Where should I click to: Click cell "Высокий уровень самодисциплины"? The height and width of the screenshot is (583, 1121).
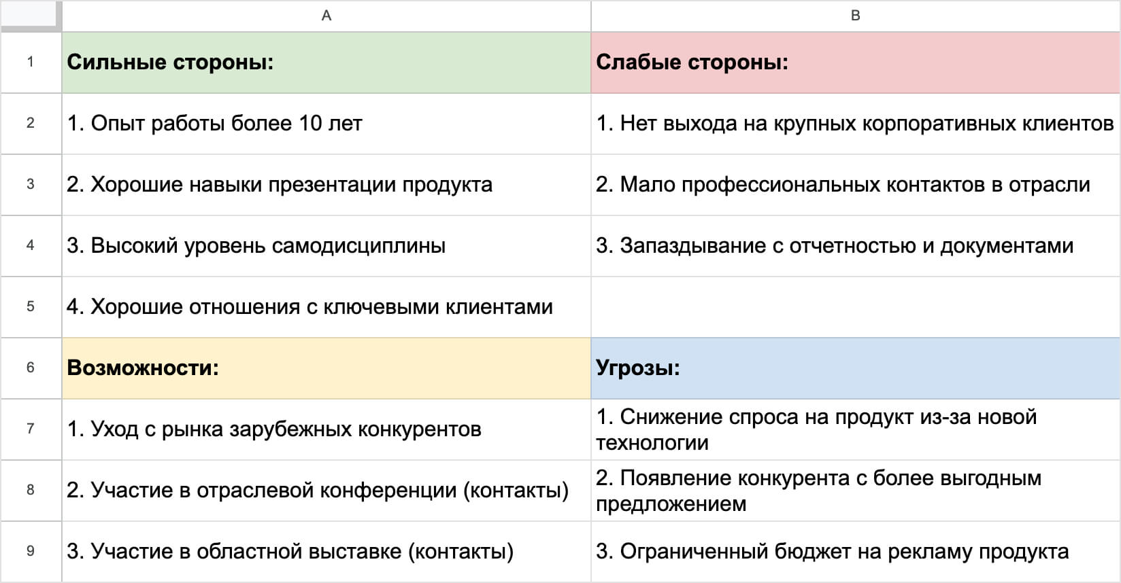[326, 246]
